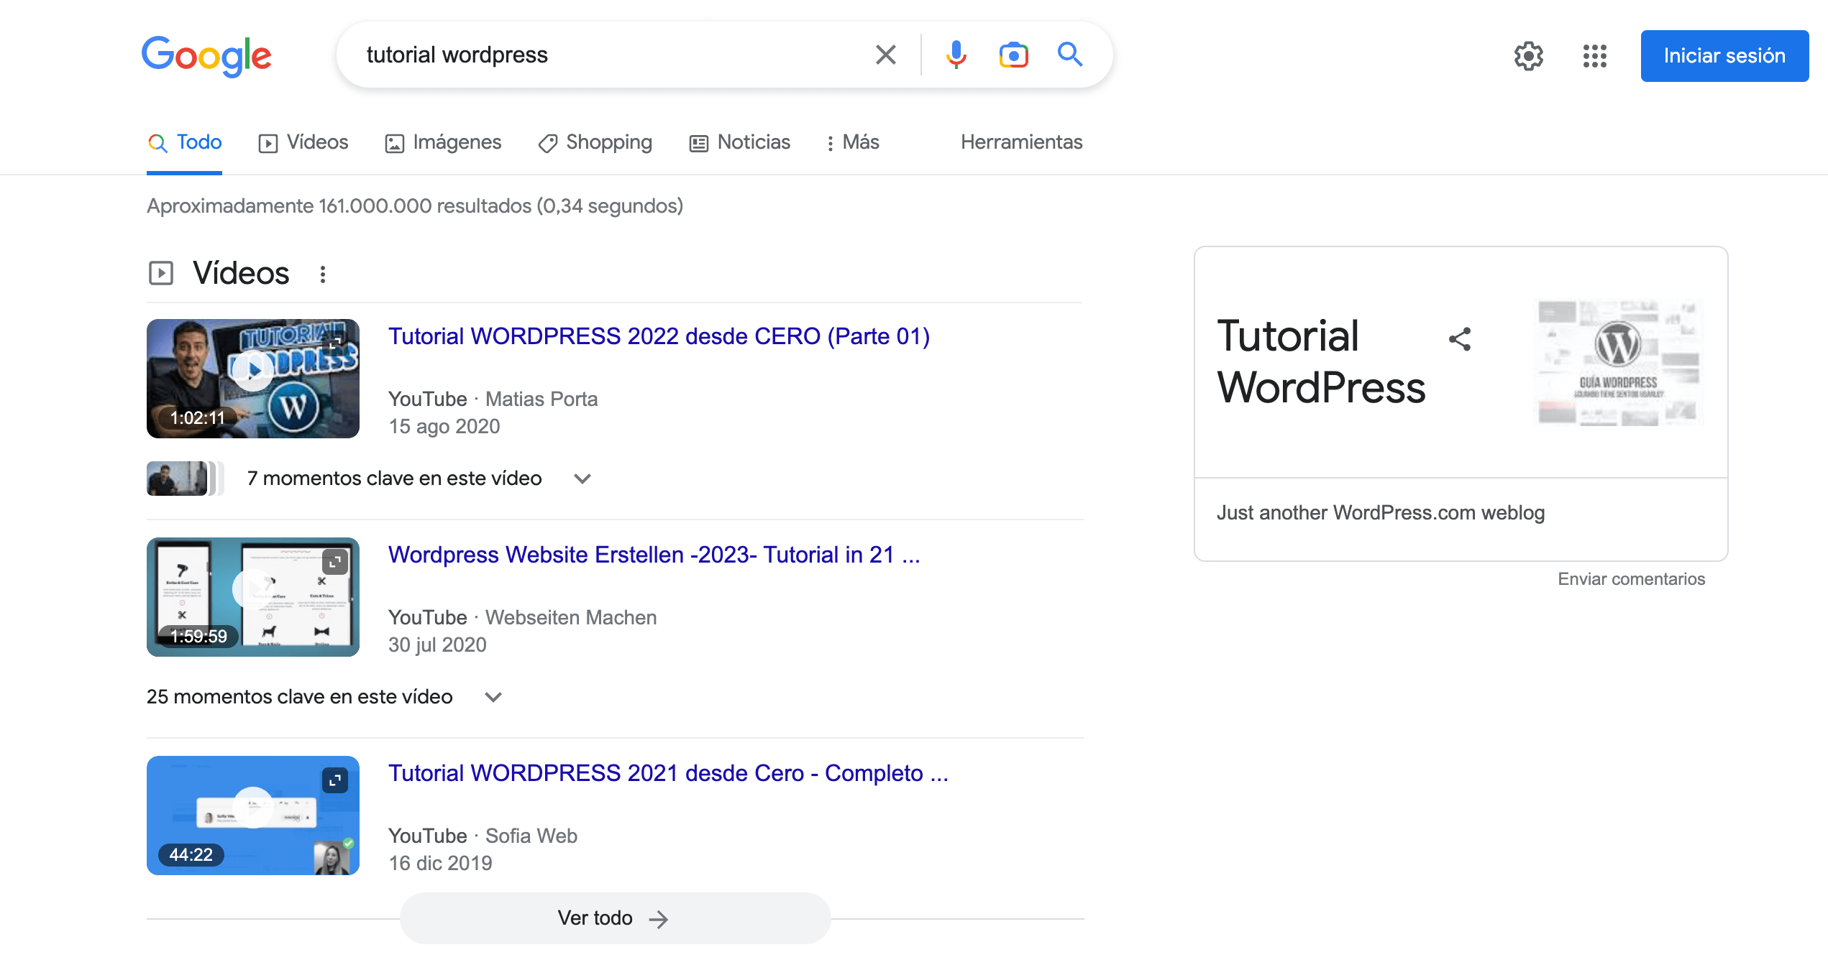Open Google Lens camera search
Screen dimensions: 1828x970
[1013, 55]
